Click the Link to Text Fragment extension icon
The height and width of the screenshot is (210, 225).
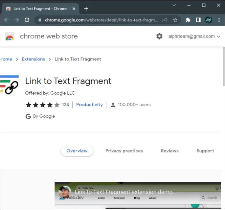point(9,85)
